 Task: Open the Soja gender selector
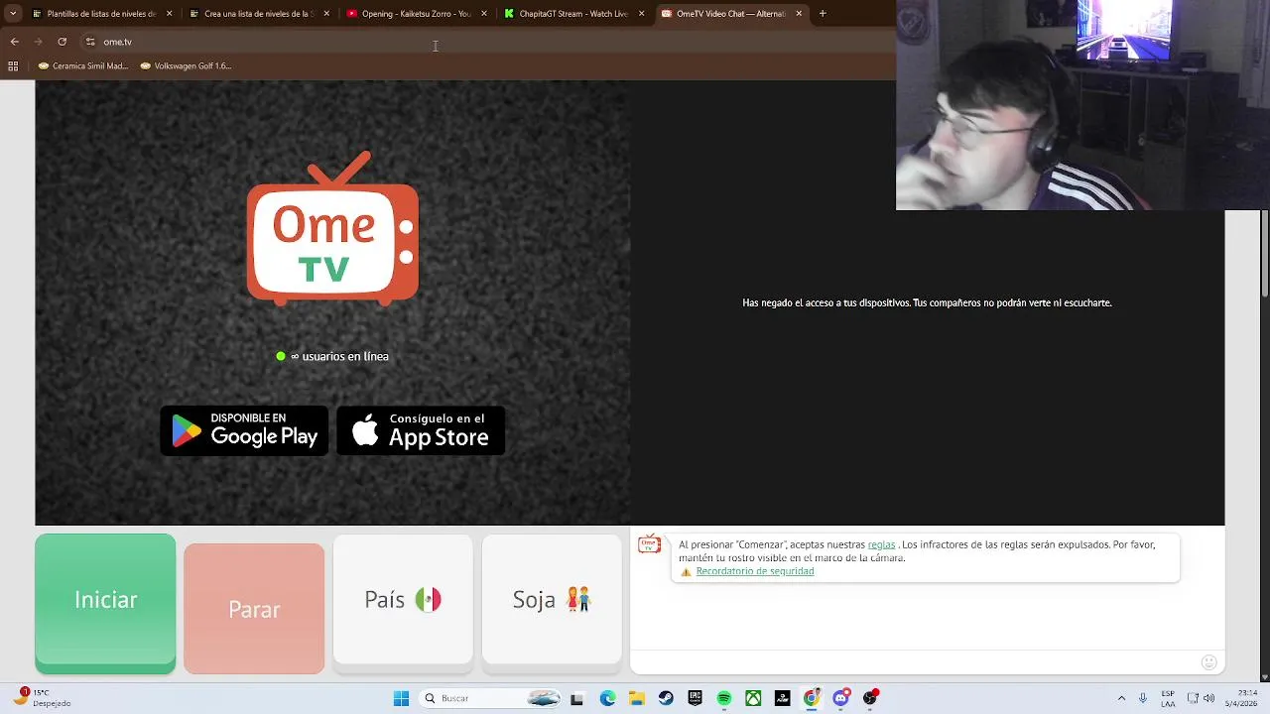pos(552,600)
